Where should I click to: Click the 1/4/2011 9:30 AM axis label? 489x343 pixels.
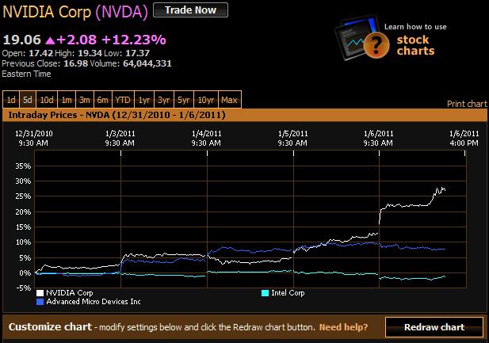[x=206, y=138]
